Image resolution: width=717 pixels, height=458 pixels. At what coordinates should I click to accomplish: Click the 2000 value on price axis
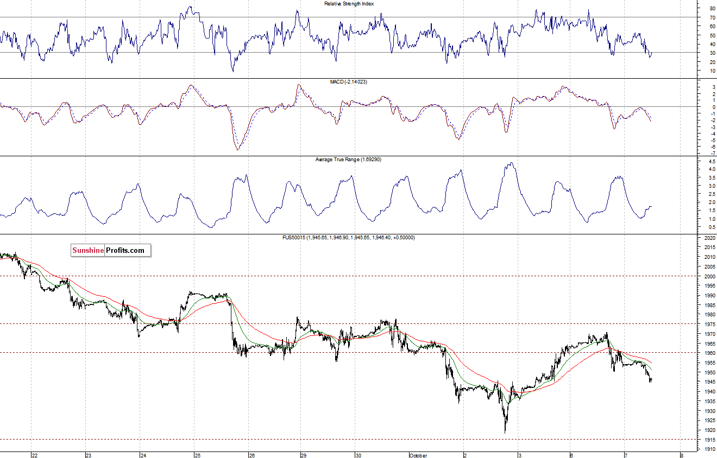coord(709,276)
